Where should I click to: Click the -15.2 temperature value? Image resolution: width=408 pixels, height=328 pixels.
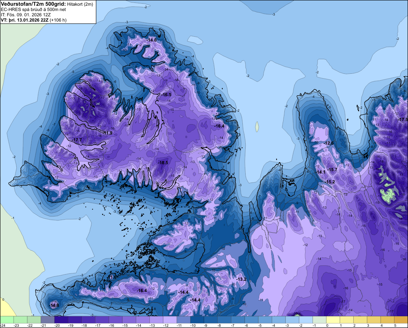click(x=330, y=182)
